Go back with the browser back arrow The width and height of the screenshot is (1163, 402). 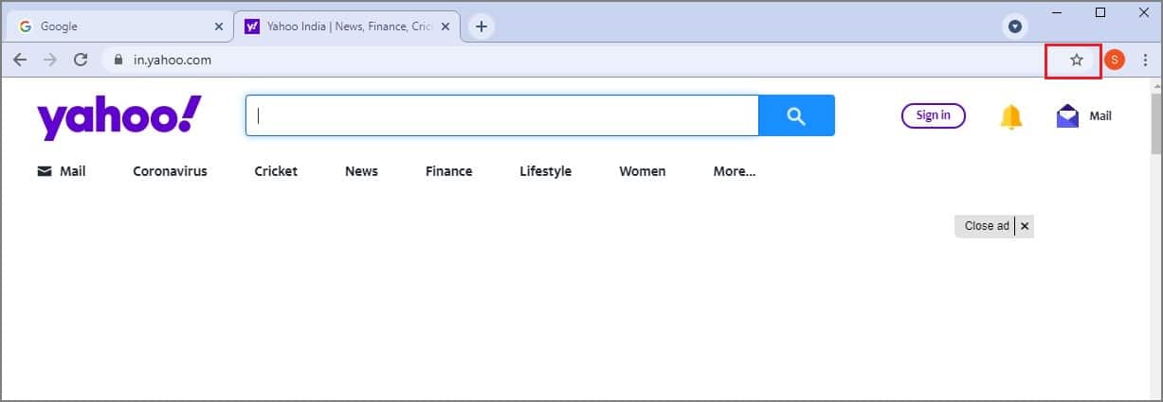point(20,60)
